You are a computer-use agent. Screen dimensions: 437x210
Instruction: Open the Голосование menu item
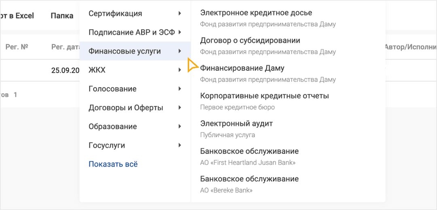[x=112, y=89]
